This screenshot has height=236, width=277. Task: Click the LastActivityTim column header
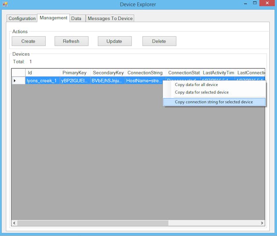[217, 73]
